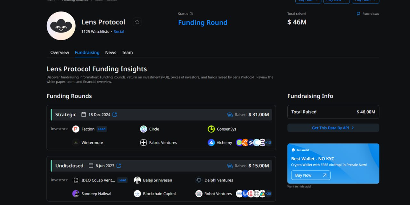Open external link for Strategic round
410x205 pixels.
(115, 115)
